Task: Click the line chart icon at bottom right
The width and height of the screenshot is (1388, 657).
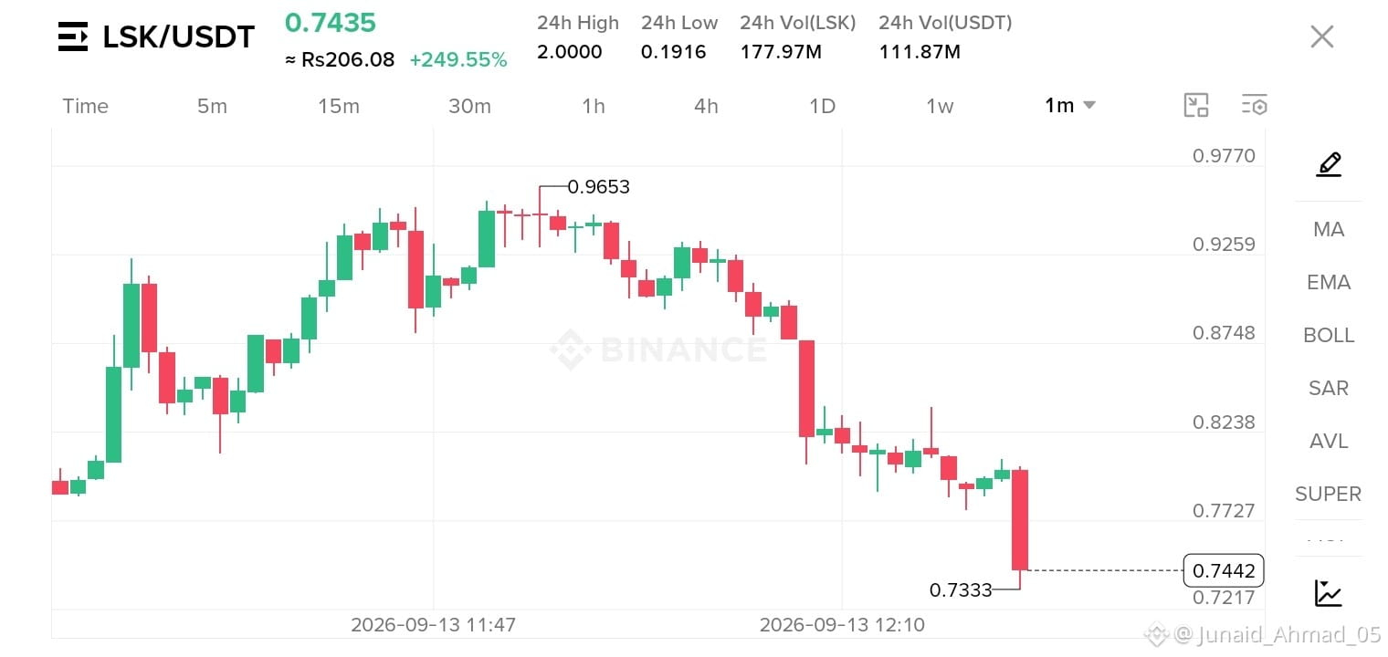Action: pos(1329,593)
